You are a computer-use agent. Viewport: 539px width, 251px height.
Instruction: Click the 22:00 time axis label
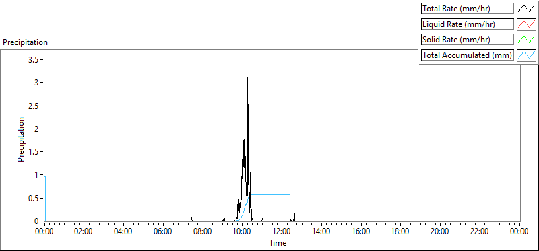(x=480, y=231)
